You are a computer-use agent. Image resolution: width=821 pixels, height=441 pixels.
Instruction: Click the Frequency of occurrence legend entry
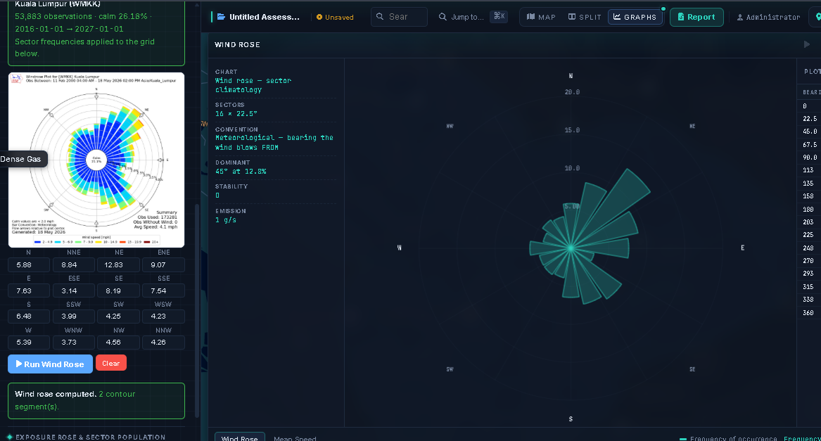[x=728, y=438]
